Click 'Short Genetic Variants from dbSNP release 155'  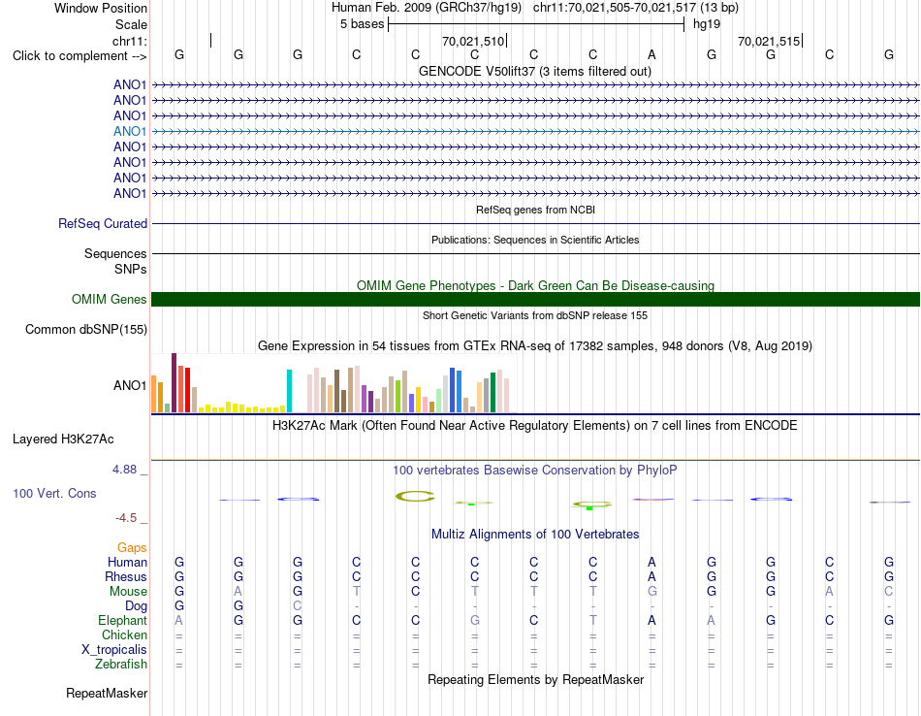coord(535,315)
